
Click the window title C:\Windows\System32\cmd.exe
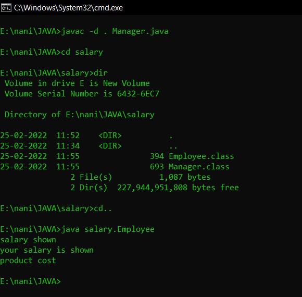tap(68, 8)
